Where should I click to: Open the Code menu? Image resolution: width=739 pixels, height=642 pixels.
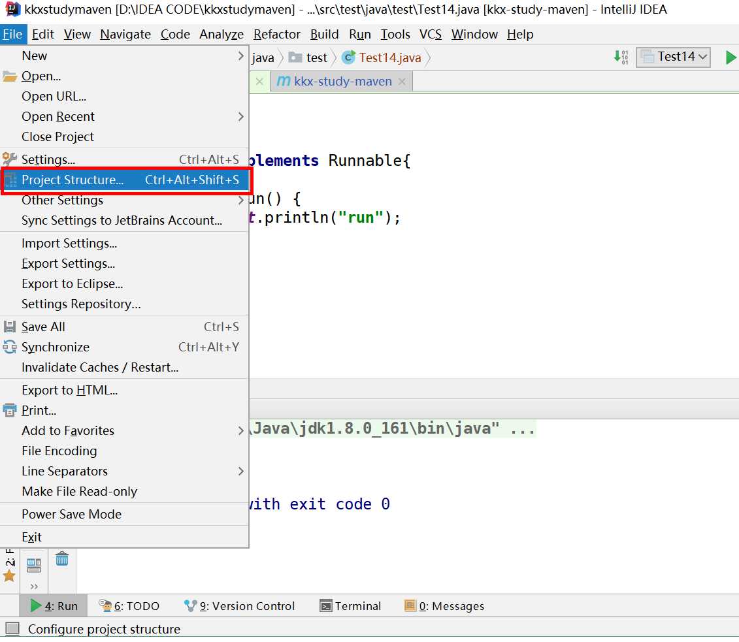point(175,35)
